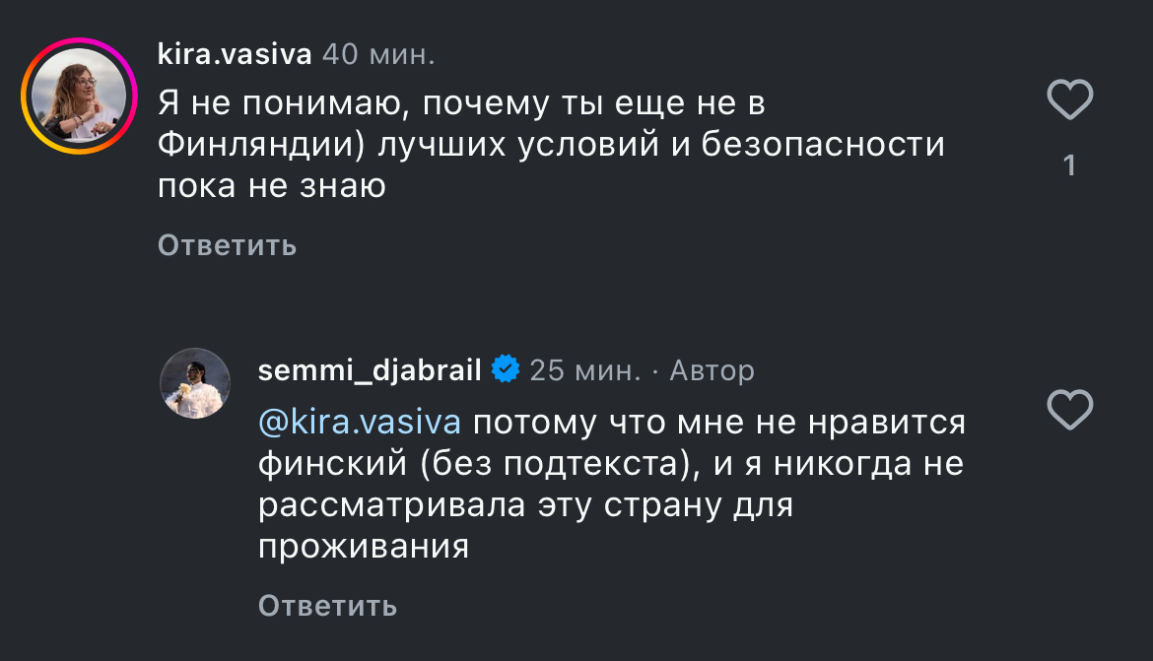This screenshot has width=1153, height=661.
Task: Click Ответить under semmi_djabrail's reply
Action: [x=328, y=606]
